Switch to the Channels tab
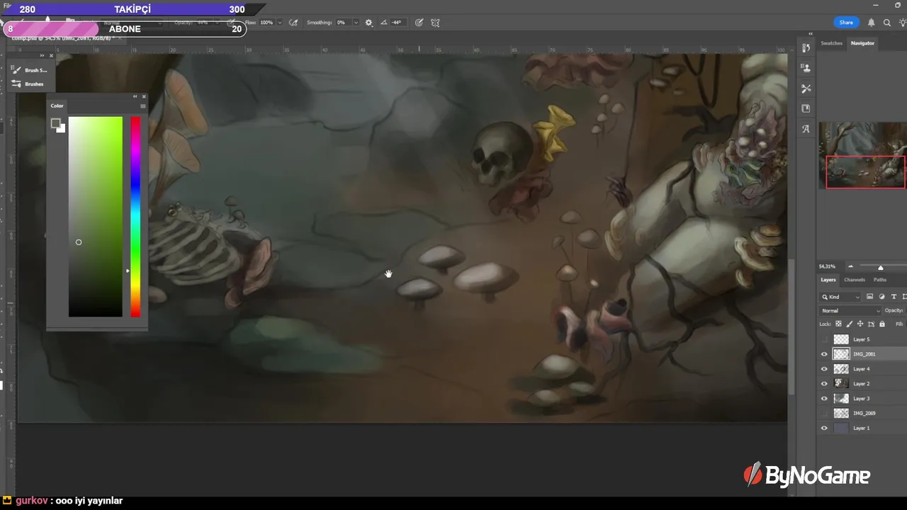 pos(854,280)
